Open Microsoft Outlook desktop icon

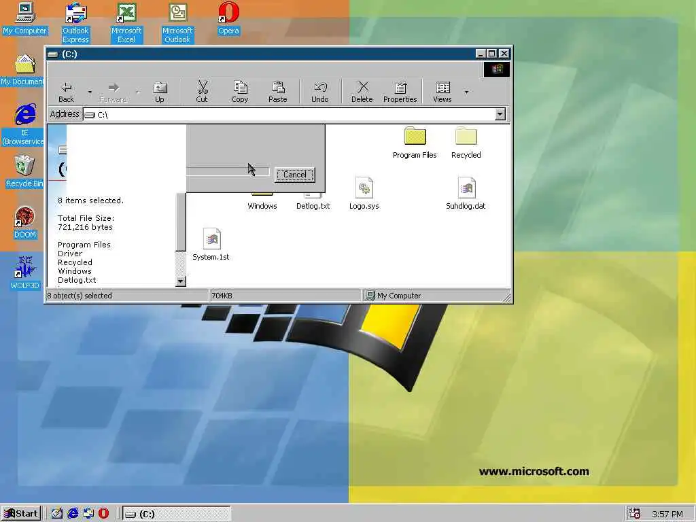(177, 22)
